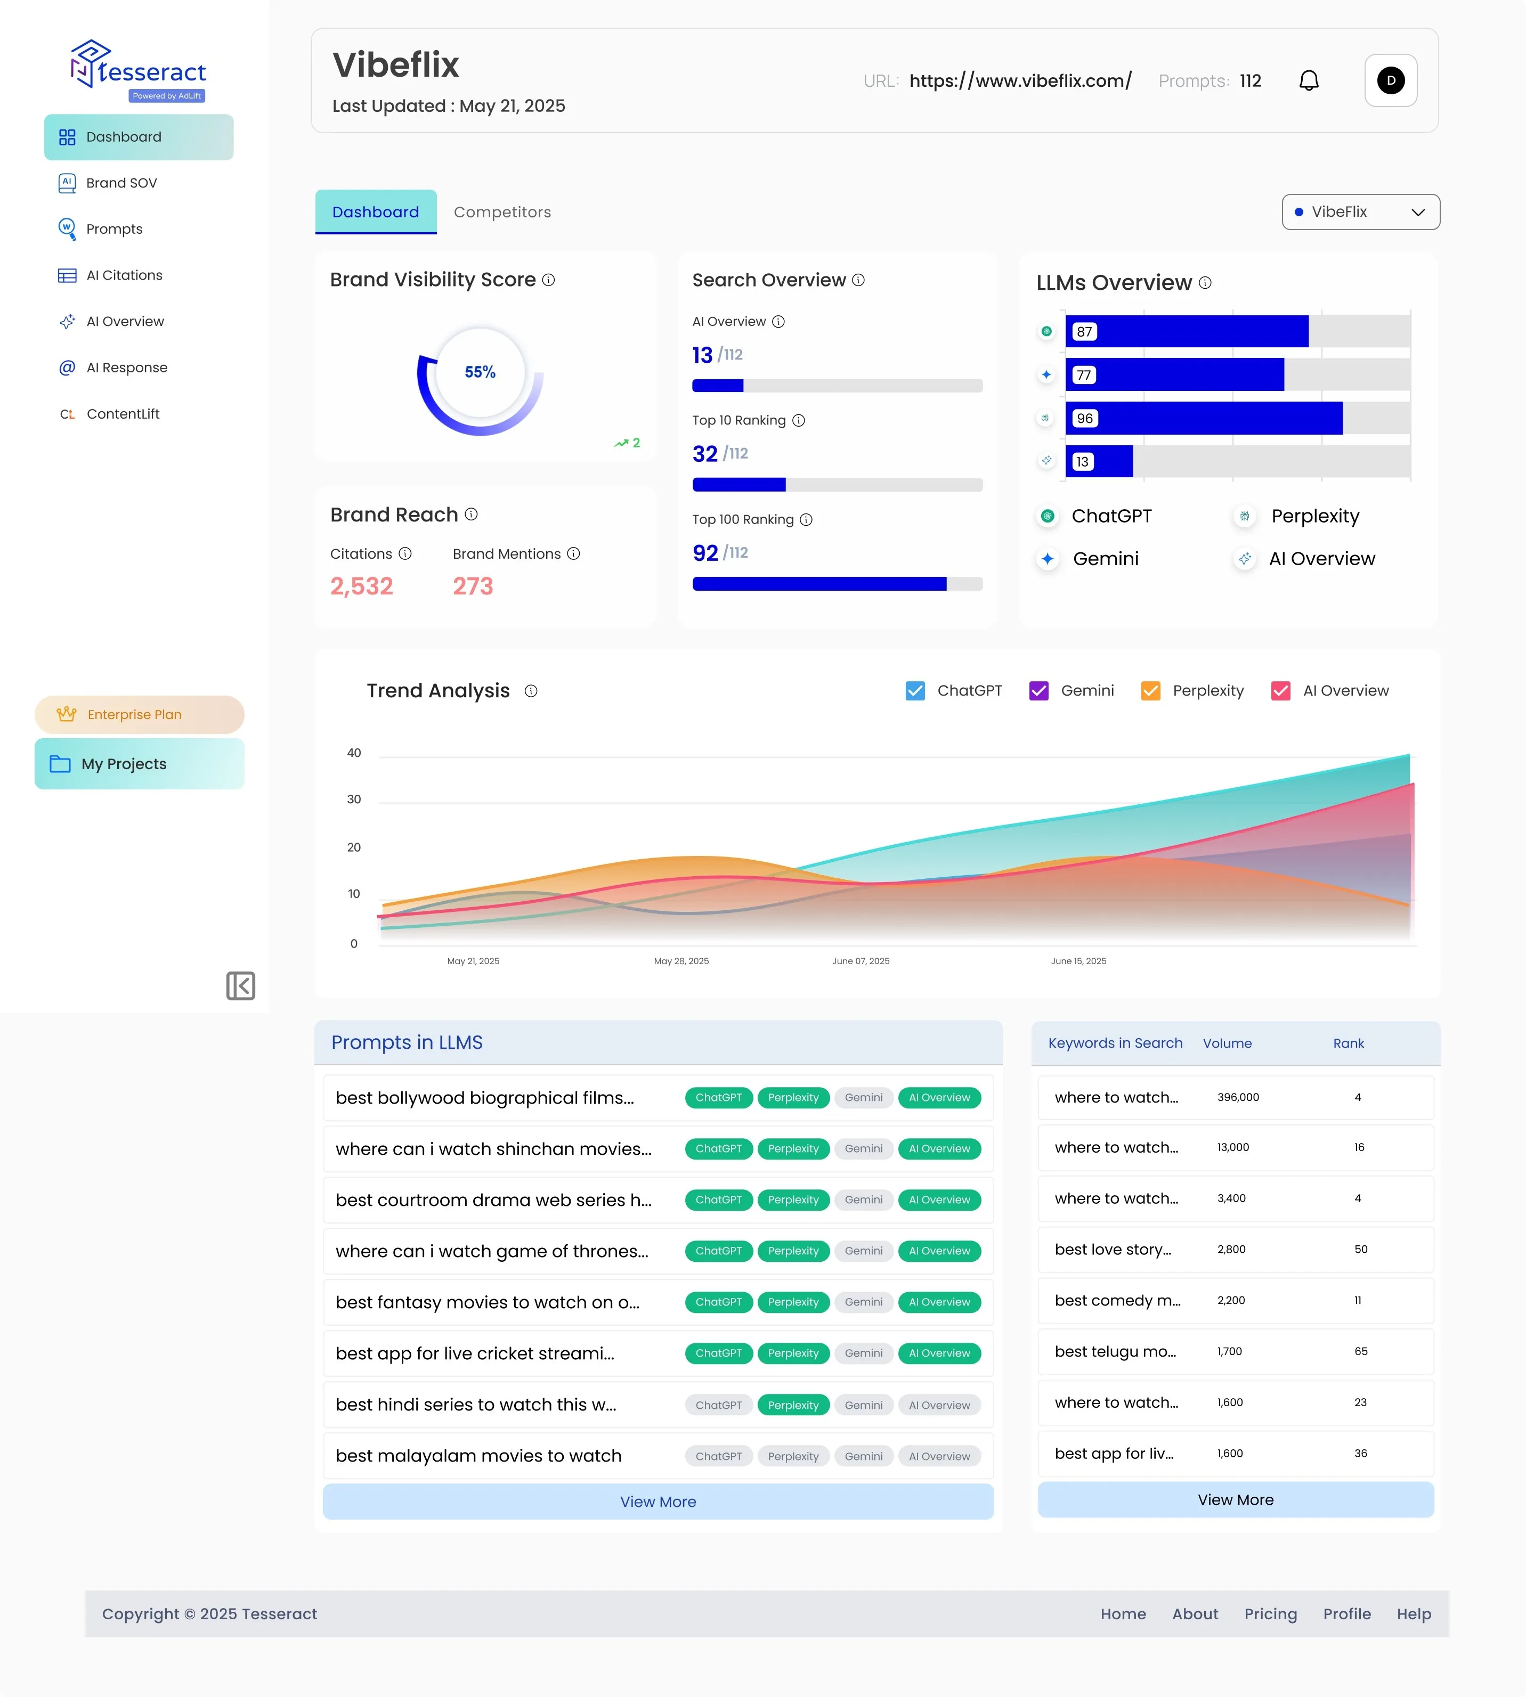Click the Home footer link

(x=1124, y=1614)
